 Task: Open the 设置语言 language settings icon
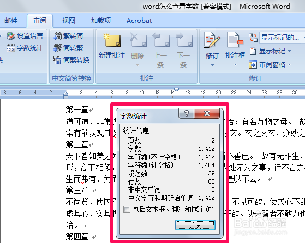(10, 36)
